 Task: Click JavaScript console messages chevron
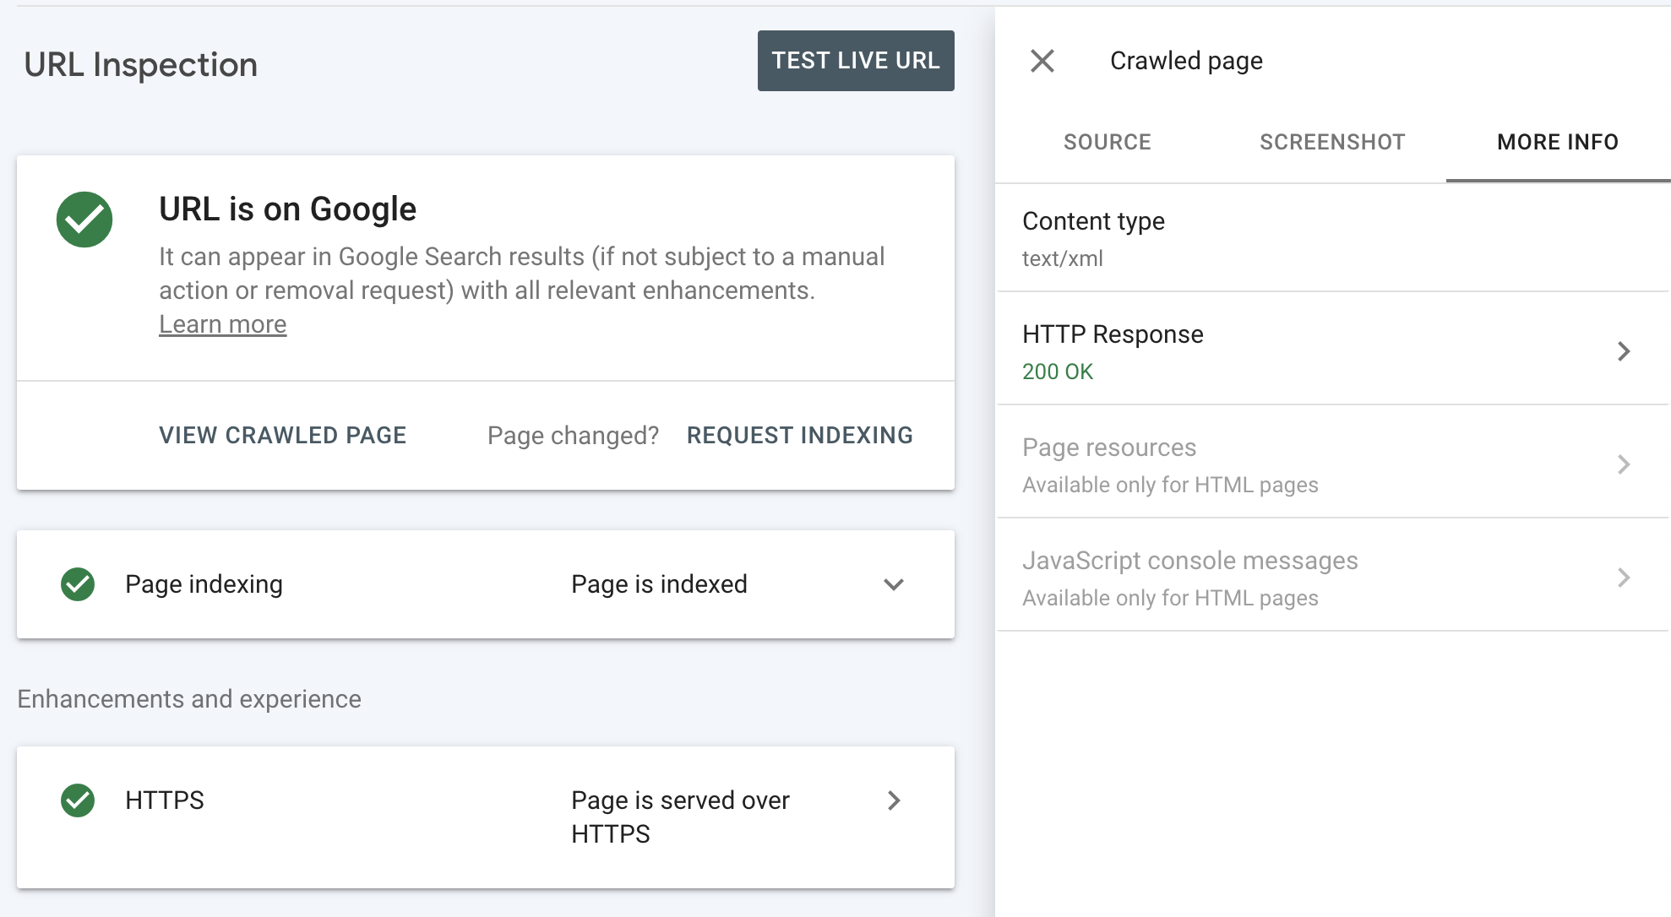(1623, 578)
